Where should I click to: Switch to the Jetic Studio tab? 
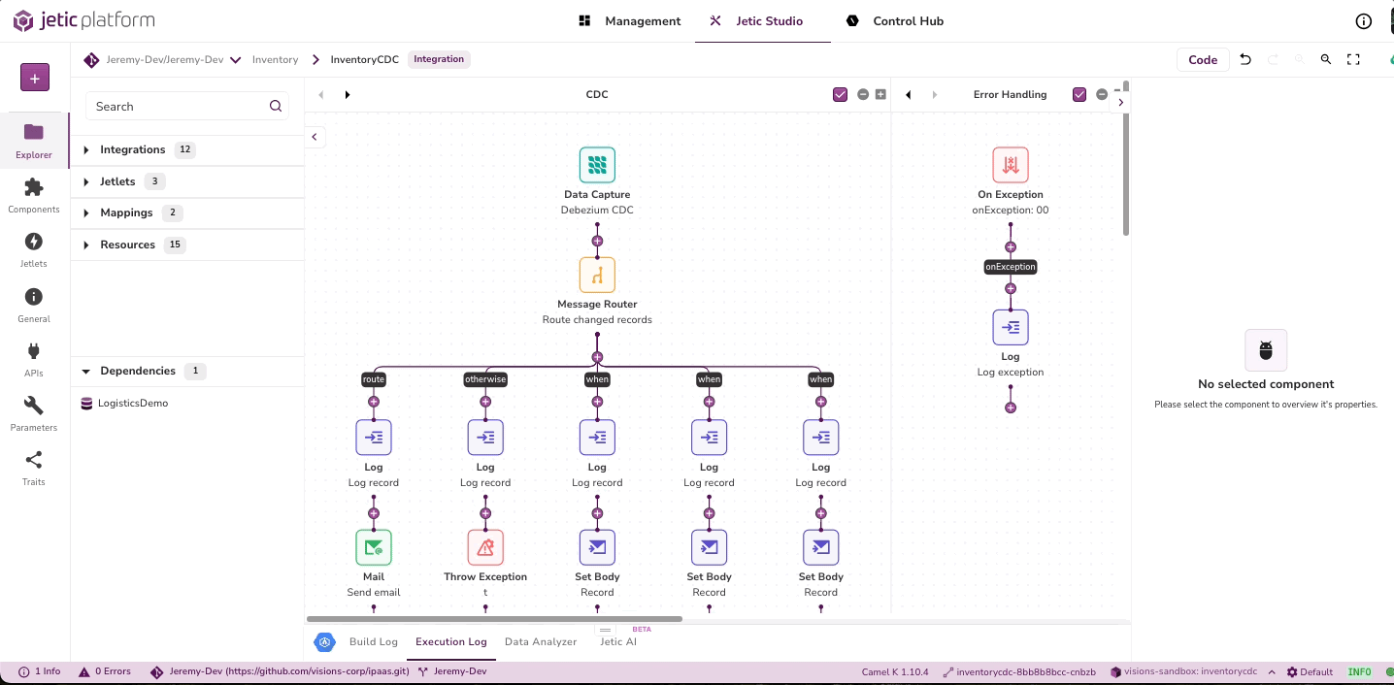point(762,21)
